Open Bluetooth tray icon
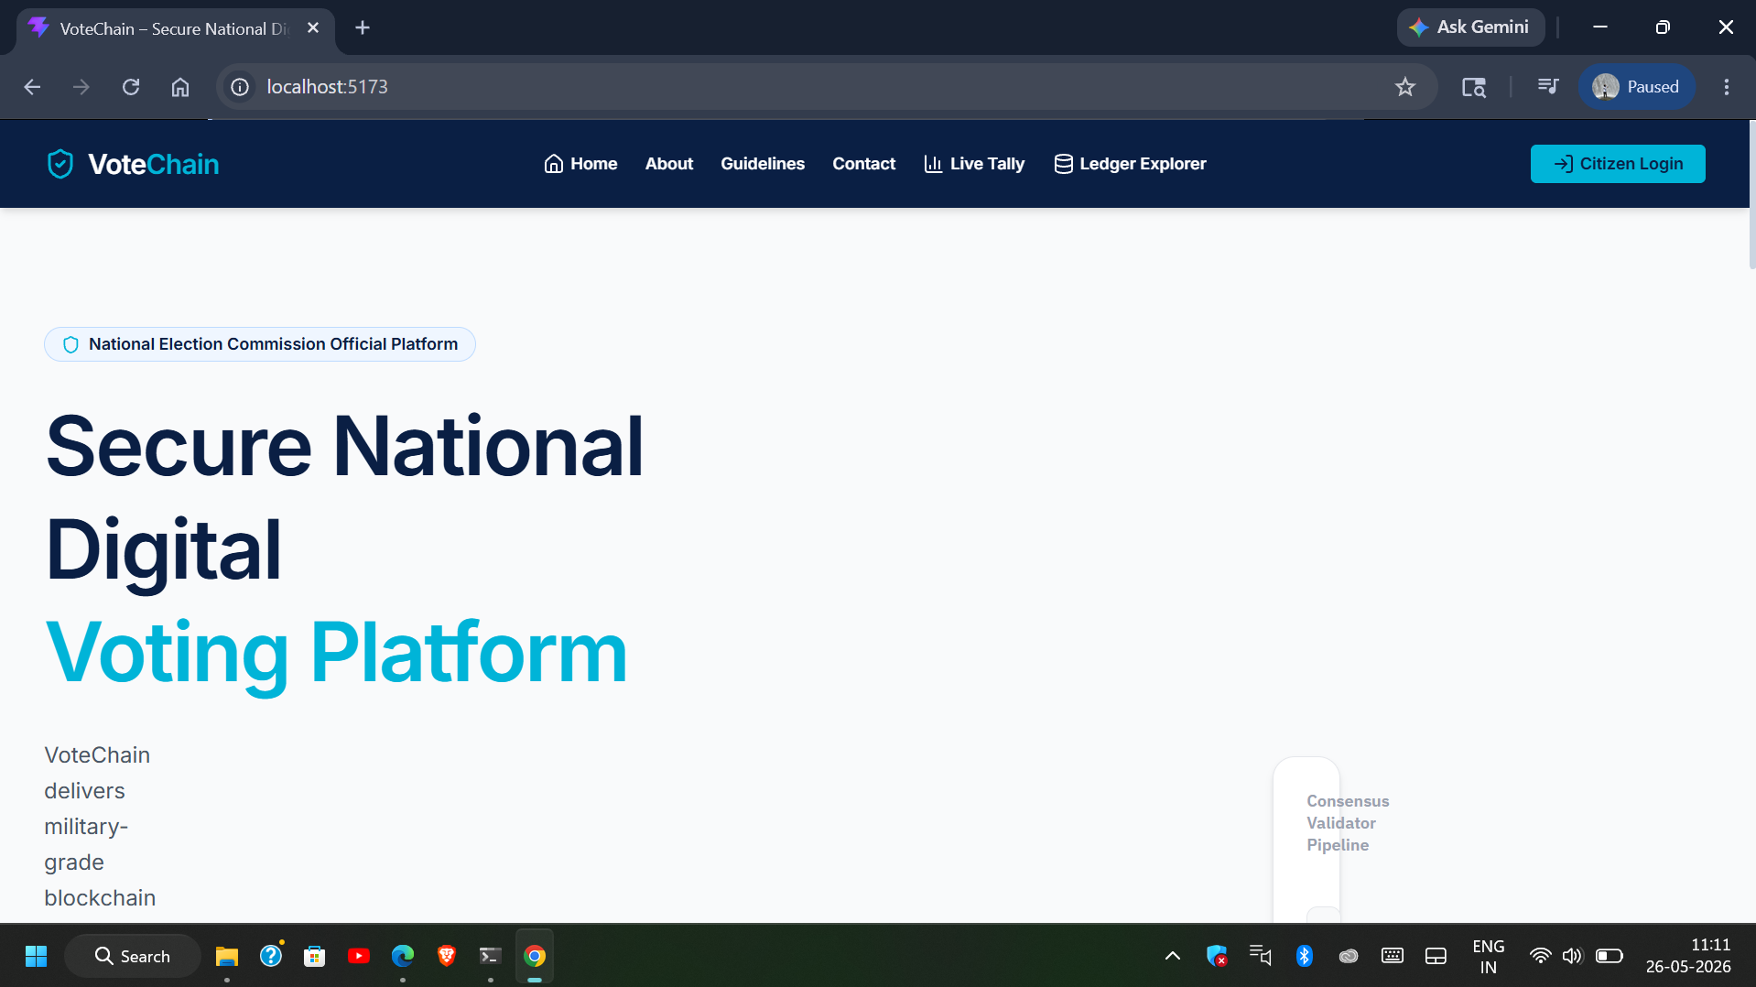Image resolution: width=1756 pixels, height=987 pixels. pos(1305,956)
